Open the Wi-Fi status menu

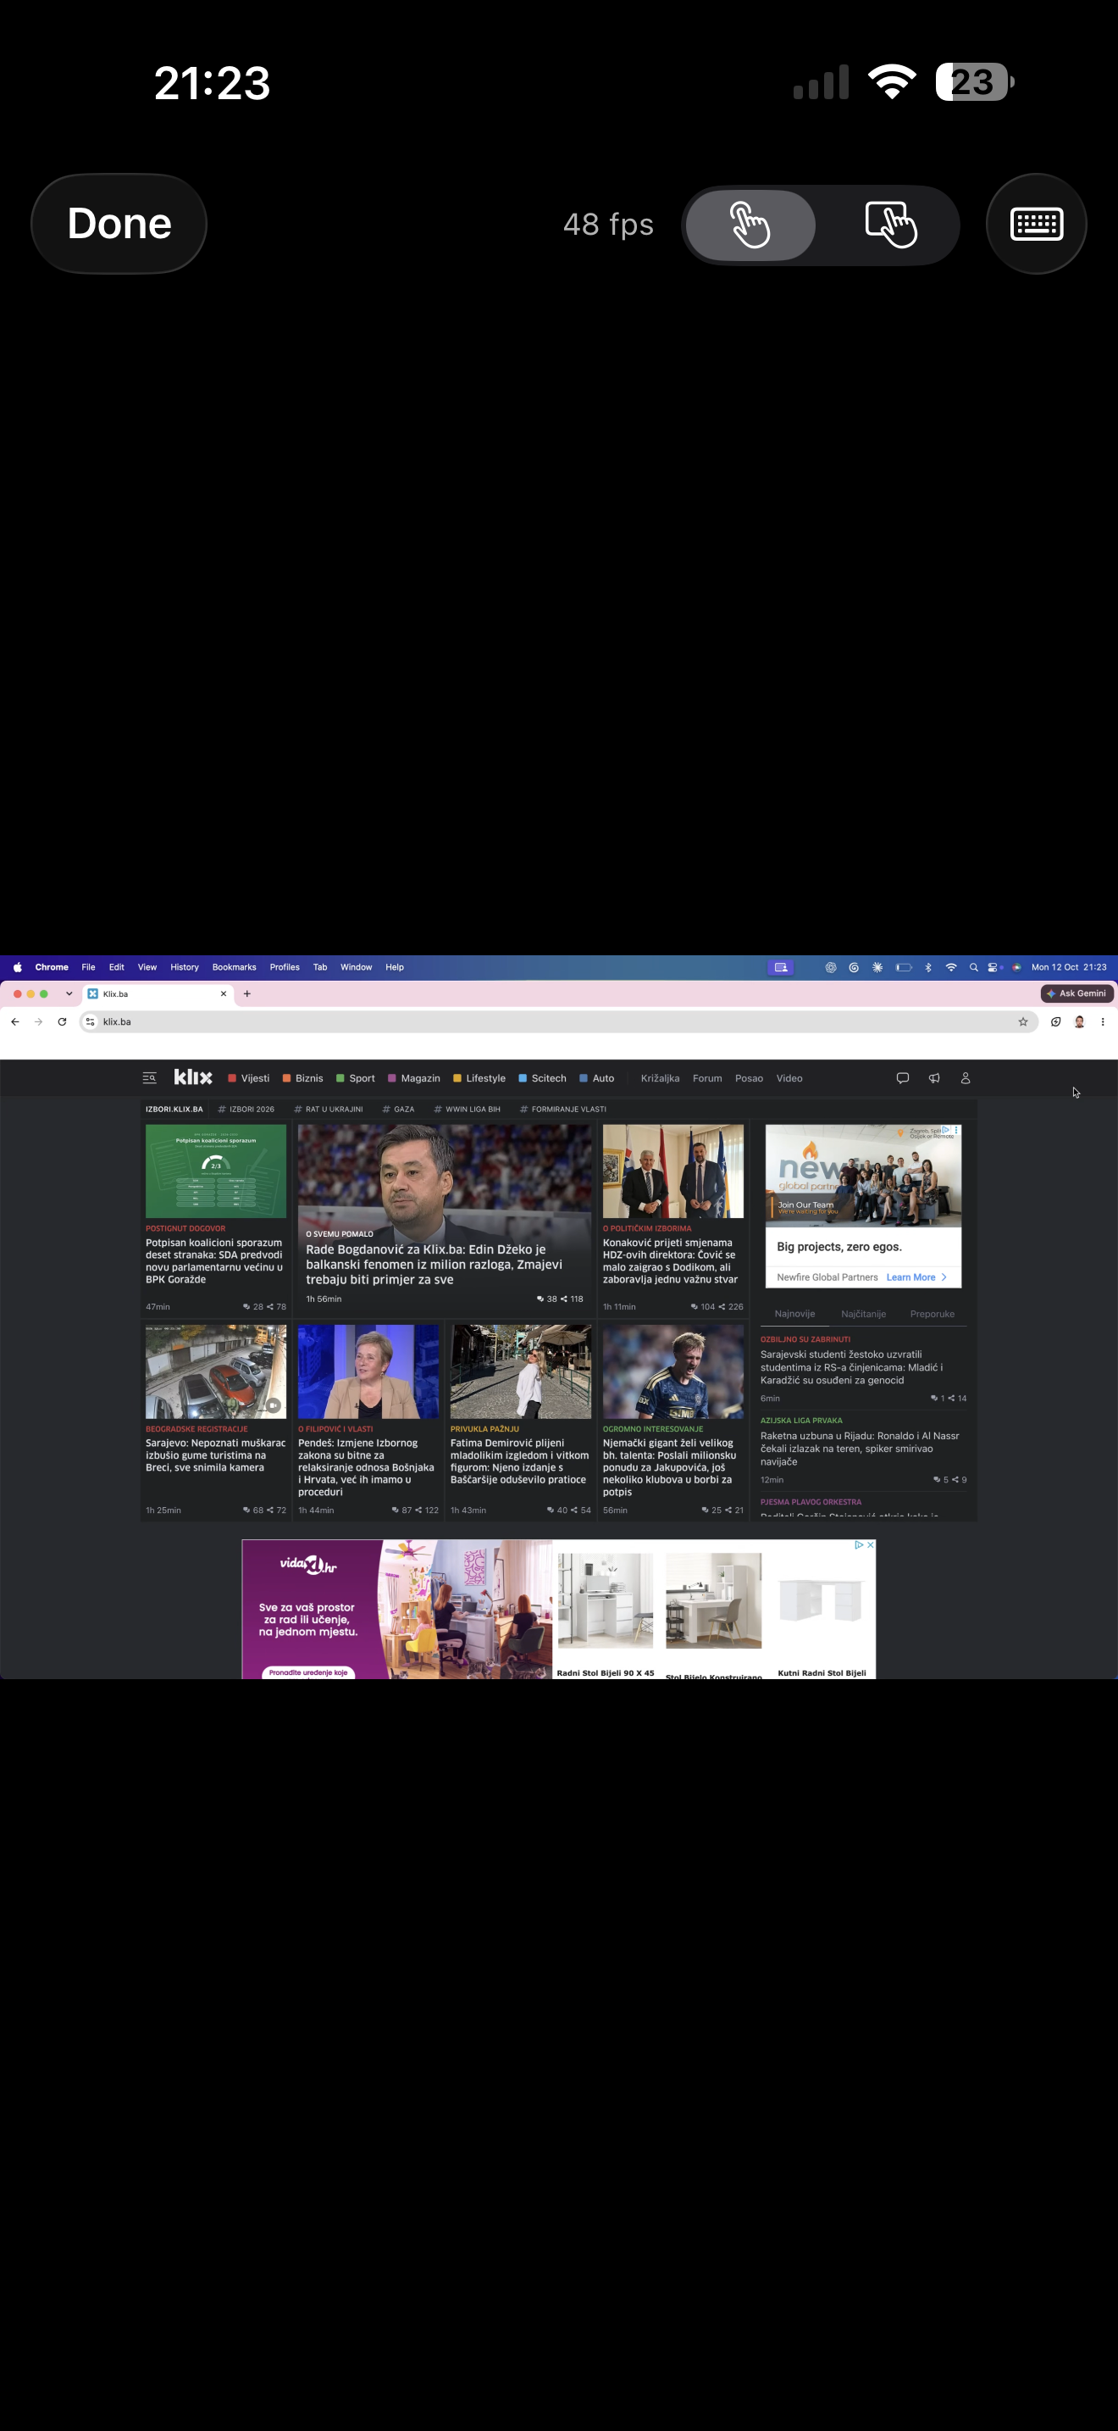coord(951,967)
